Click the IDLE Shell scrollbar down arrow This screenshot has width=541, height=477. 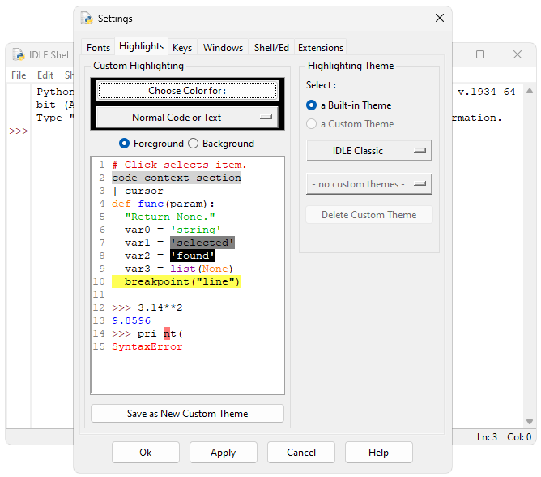pos(530,421)
